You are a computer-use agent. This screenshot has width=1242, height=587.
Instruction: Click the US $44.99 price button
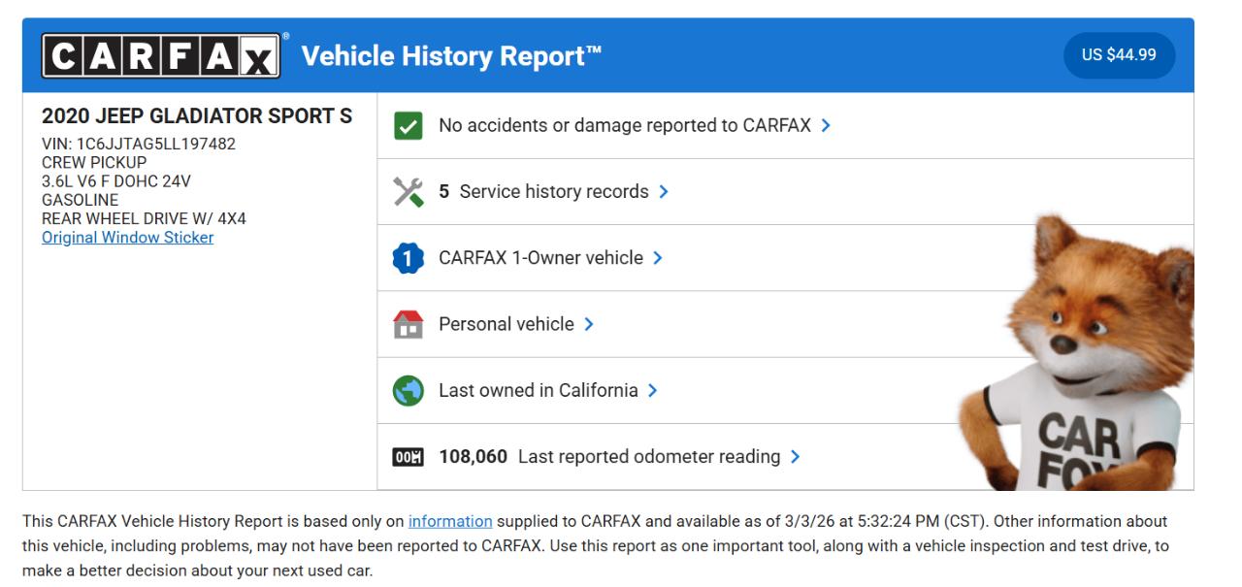[1119, 55]
